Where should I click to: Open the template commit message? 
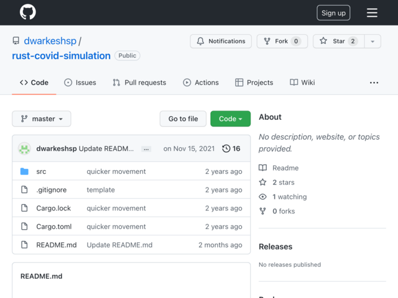[101, 190]
